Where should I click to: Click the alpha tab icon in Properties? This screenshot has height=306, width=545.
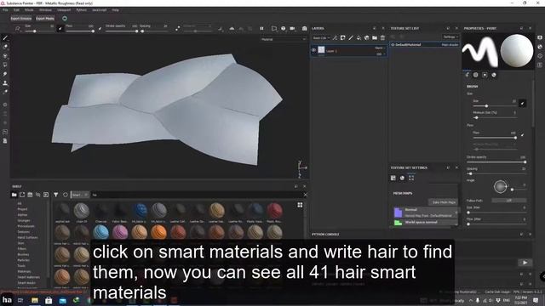coord(476,75)
